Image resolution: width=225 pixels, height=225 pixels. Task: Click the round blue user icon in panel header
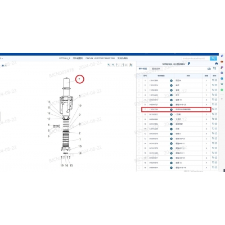217,64
